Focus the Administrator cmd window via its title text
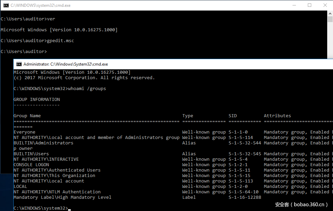333x211 pixels. click(65, 64)
